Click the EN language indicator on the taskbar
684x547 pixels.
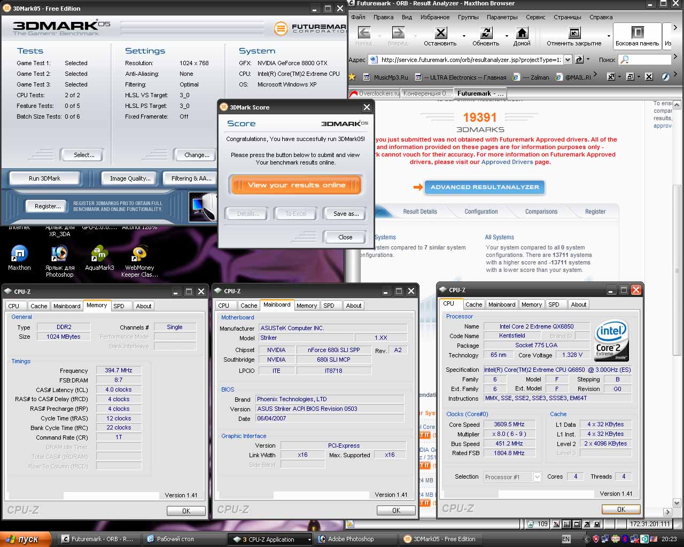click(566, 539)
